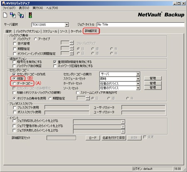Switch to the ターゲット tab
The image size is (187, 172).
click(76, 31)
